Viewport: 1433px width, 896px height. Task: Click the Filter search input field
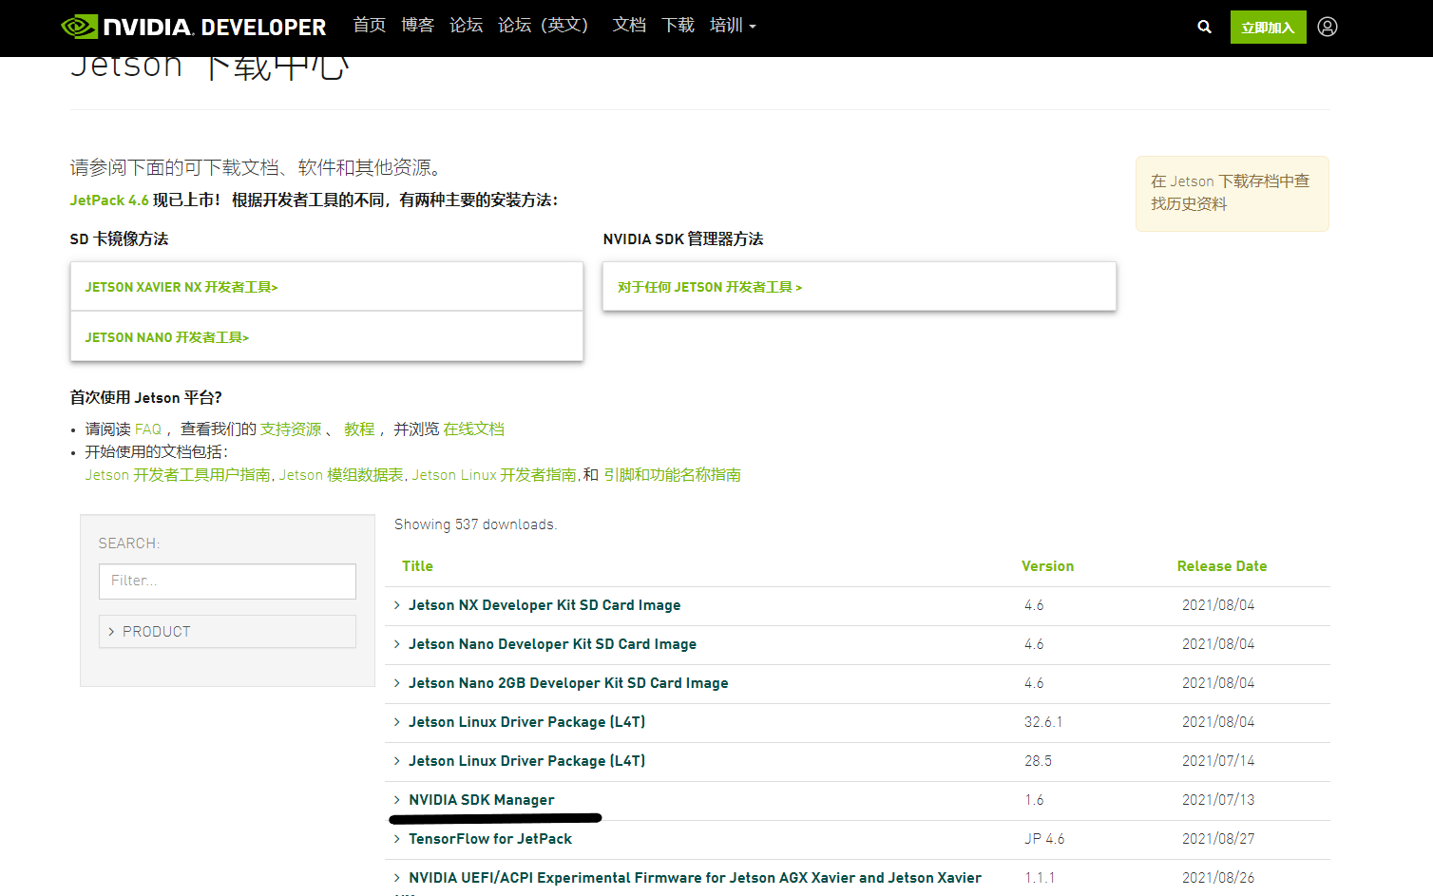(x=227, y=581)
